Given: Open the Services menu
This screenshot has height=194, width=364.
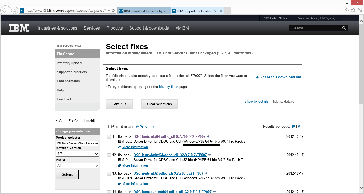Looking at the screenshot, I should [x=92, y=28].
